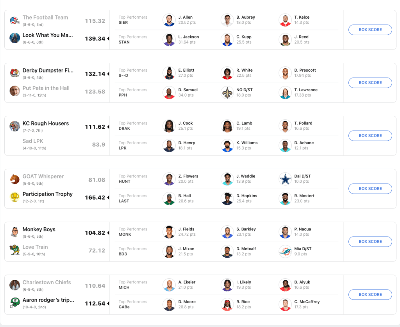This screenshot has width=400, height=327.
Task: Click J. Allen's player headshot
Action: tap(169, 20)
